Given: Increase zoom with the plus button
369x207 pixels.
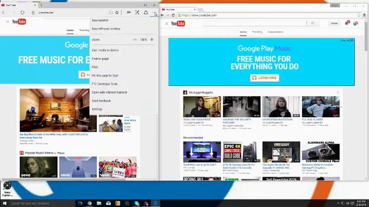Looking at the screenshot, I should (x=152, y=40).
